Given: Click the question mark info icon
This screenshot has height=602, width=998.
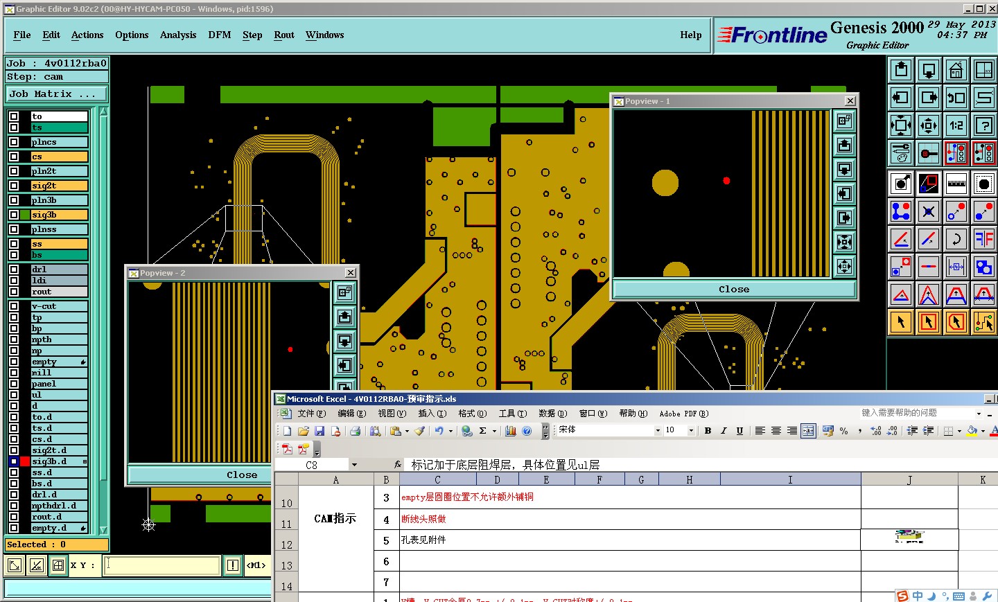Looking at the screenshot, I should [x=984, y=125].
